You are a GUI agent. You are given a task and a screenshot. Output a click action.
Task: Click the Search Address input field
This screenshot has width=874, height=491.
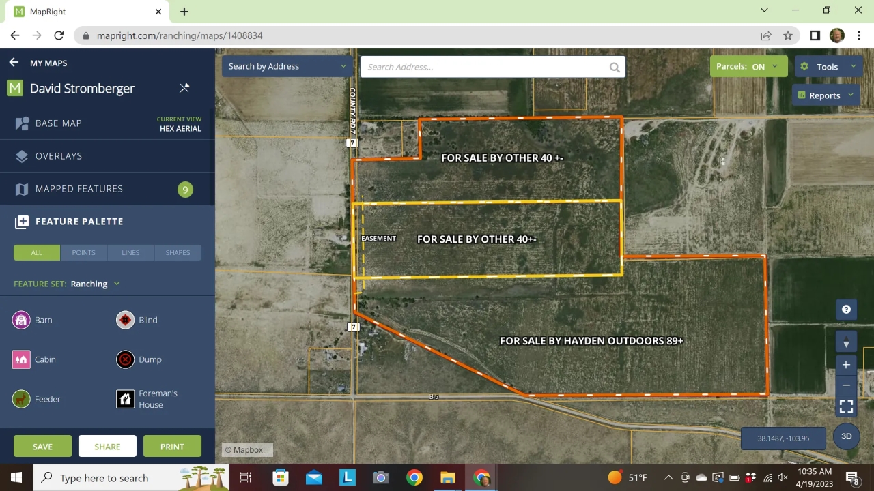pyautogui.click(x=483, y=67)
